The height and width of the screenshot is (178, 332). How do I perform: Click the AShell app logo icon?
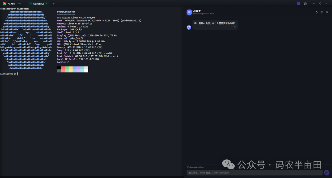(x=4, y=4)
